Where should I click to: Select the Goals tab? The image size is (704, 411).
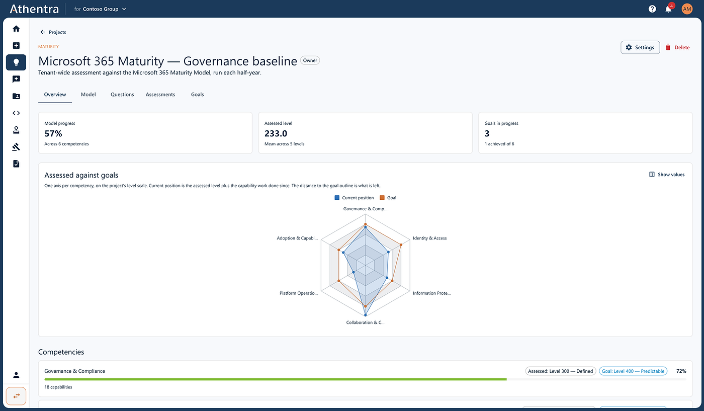198,95
